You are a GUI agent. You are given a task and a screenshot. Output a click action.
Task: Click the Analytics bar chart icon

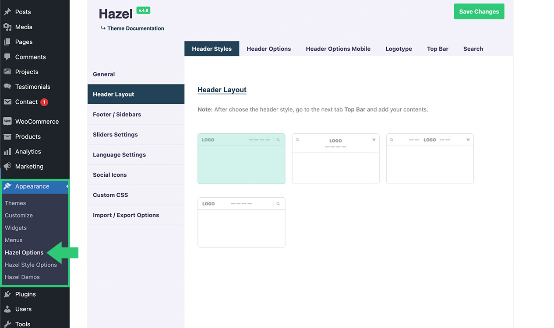(7, 152)
